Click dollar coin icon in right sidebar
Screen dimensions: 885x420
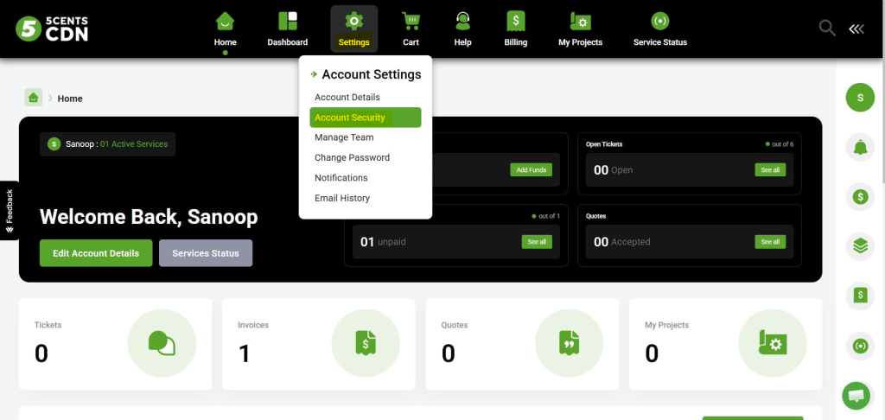tap(860, 196)
